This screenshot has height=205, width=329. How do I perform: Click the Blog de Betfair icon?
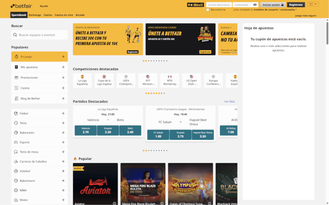tap(16, 98)
